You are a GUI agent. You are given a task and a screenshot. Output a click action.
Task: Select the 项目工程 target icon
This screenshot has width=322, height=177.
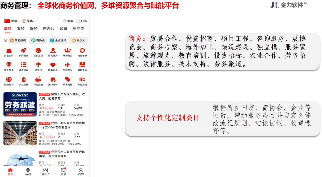[38, 51]
